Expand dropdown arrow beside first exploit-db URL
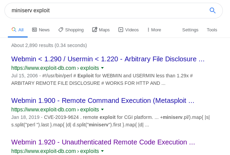The height and width of the screenshot is (155, 230). pyautogui.click(x=102, y=68)
